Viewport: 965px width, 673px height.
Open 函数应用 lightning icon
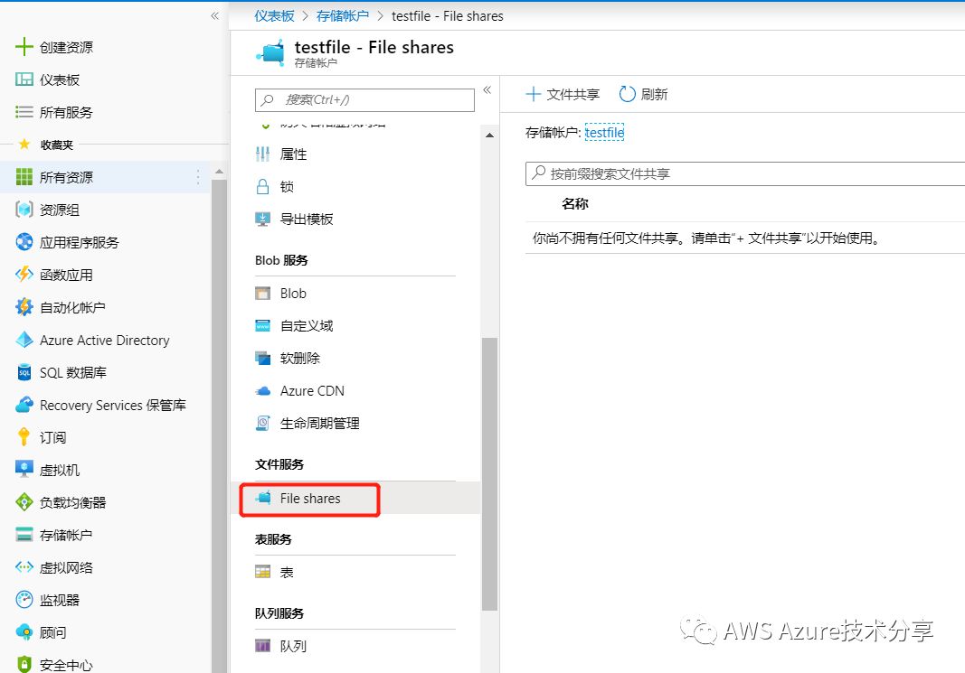24,274
